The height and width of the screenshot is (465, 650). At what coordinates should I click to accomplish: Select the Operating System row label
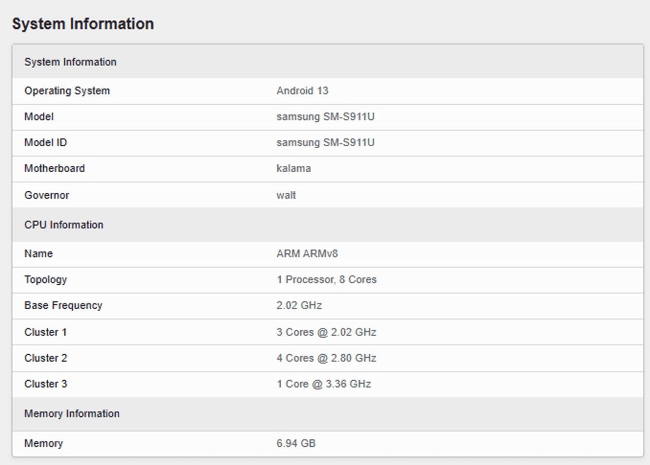point(67,91)
